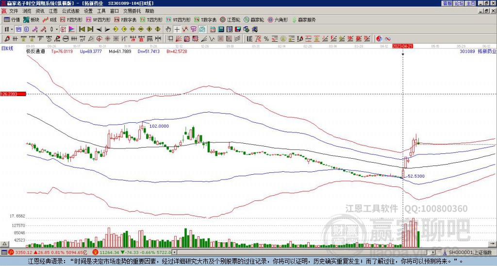Click the red 126.2393 price tag
The width and height of the screenshot is (497, 266).
click(13, 94)
